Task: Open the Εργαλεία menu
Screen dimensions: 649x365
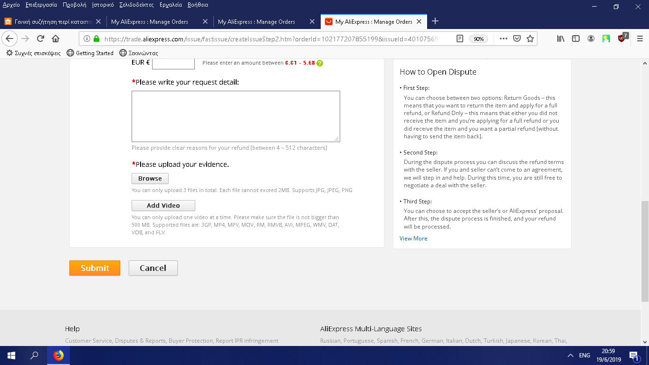Action: pyautogui.click(x=171, y=5)
